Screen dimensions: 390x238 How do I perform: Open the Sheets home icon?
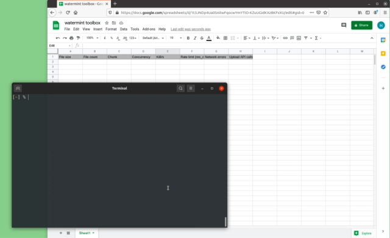[x=56, y=26]
